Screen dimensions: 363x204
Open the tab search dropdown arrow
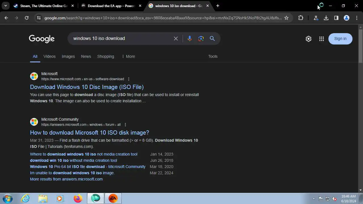(6, 6)
